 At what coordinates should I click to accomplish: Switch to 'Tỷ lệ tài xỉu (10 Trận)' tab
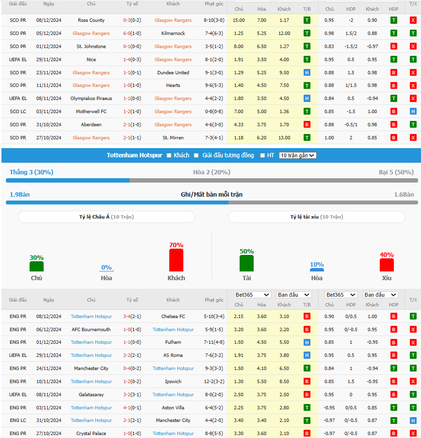(x=317, y=217)
